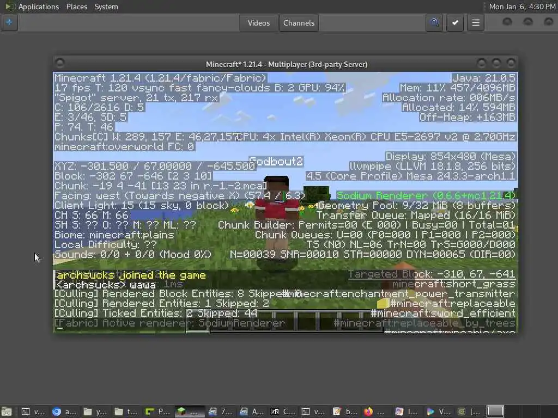The image size is (558, 418).
Task: Click the 'Facing: west' debug line
Action: [180, 195]
